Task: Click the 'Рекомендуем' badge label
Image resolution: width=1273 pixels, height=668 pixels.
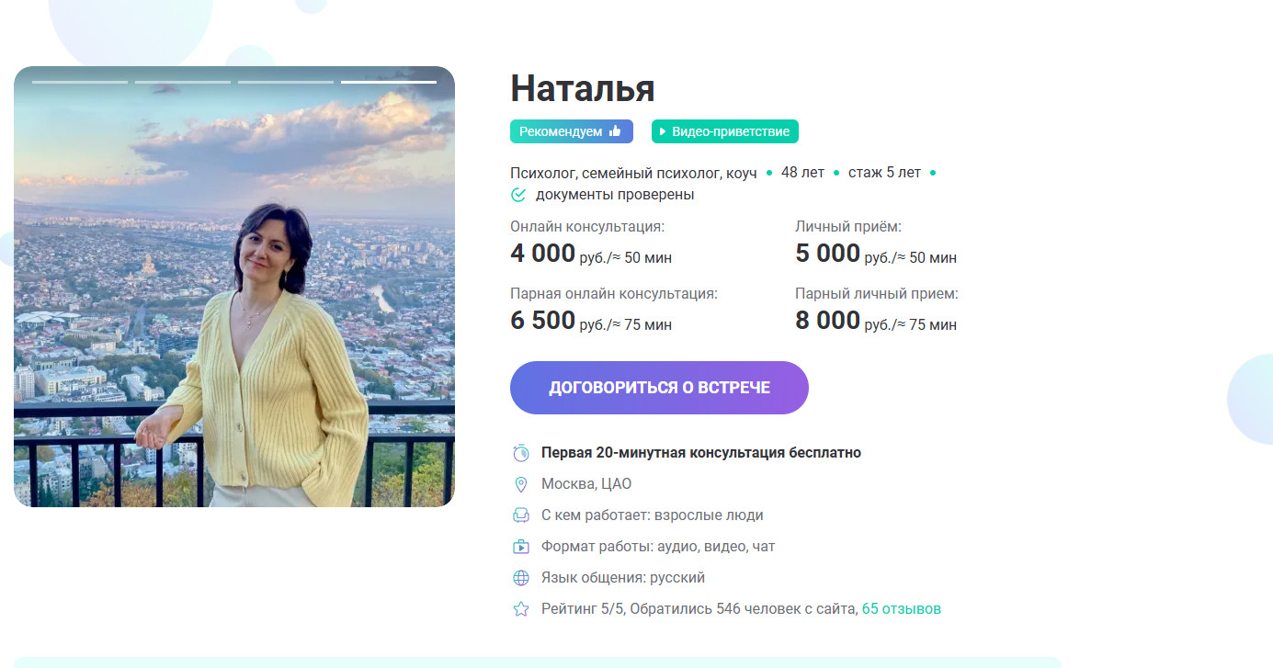Action: 561,131
